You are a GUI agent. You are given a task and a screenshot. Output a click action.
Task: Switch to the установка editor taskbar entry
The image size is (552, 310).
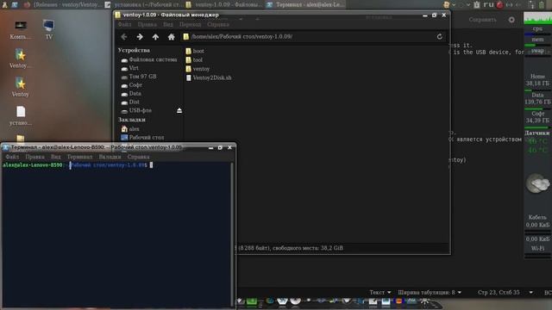tap(145, 4)
